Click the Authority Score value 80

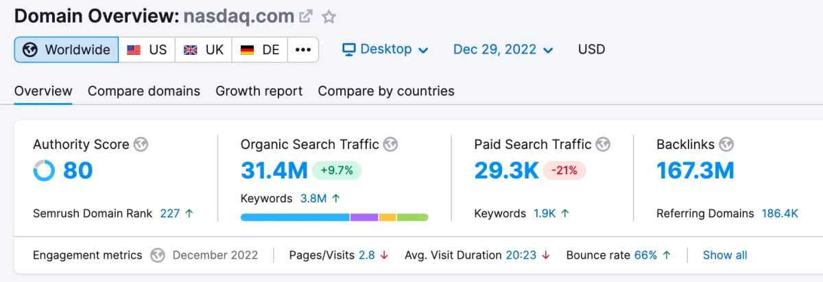(x=77, y=171)
